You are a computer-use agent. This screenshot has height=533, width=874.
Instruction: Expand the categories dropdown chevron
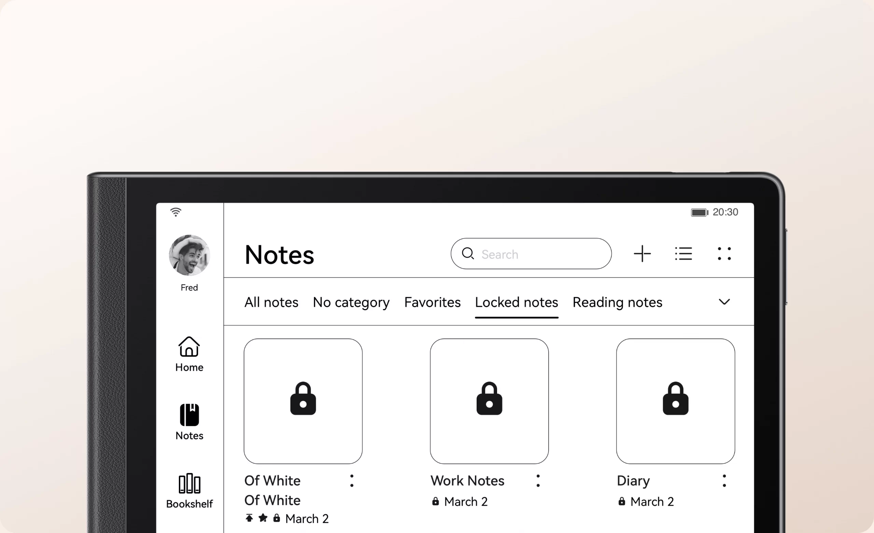pyautogui.click(x=723, y=302)
